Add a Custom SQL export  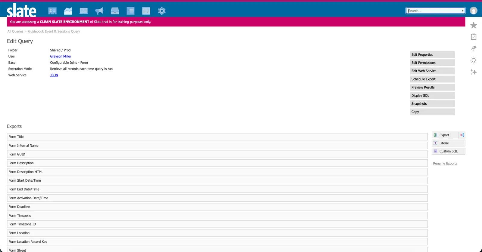click(x=448, y=151)
